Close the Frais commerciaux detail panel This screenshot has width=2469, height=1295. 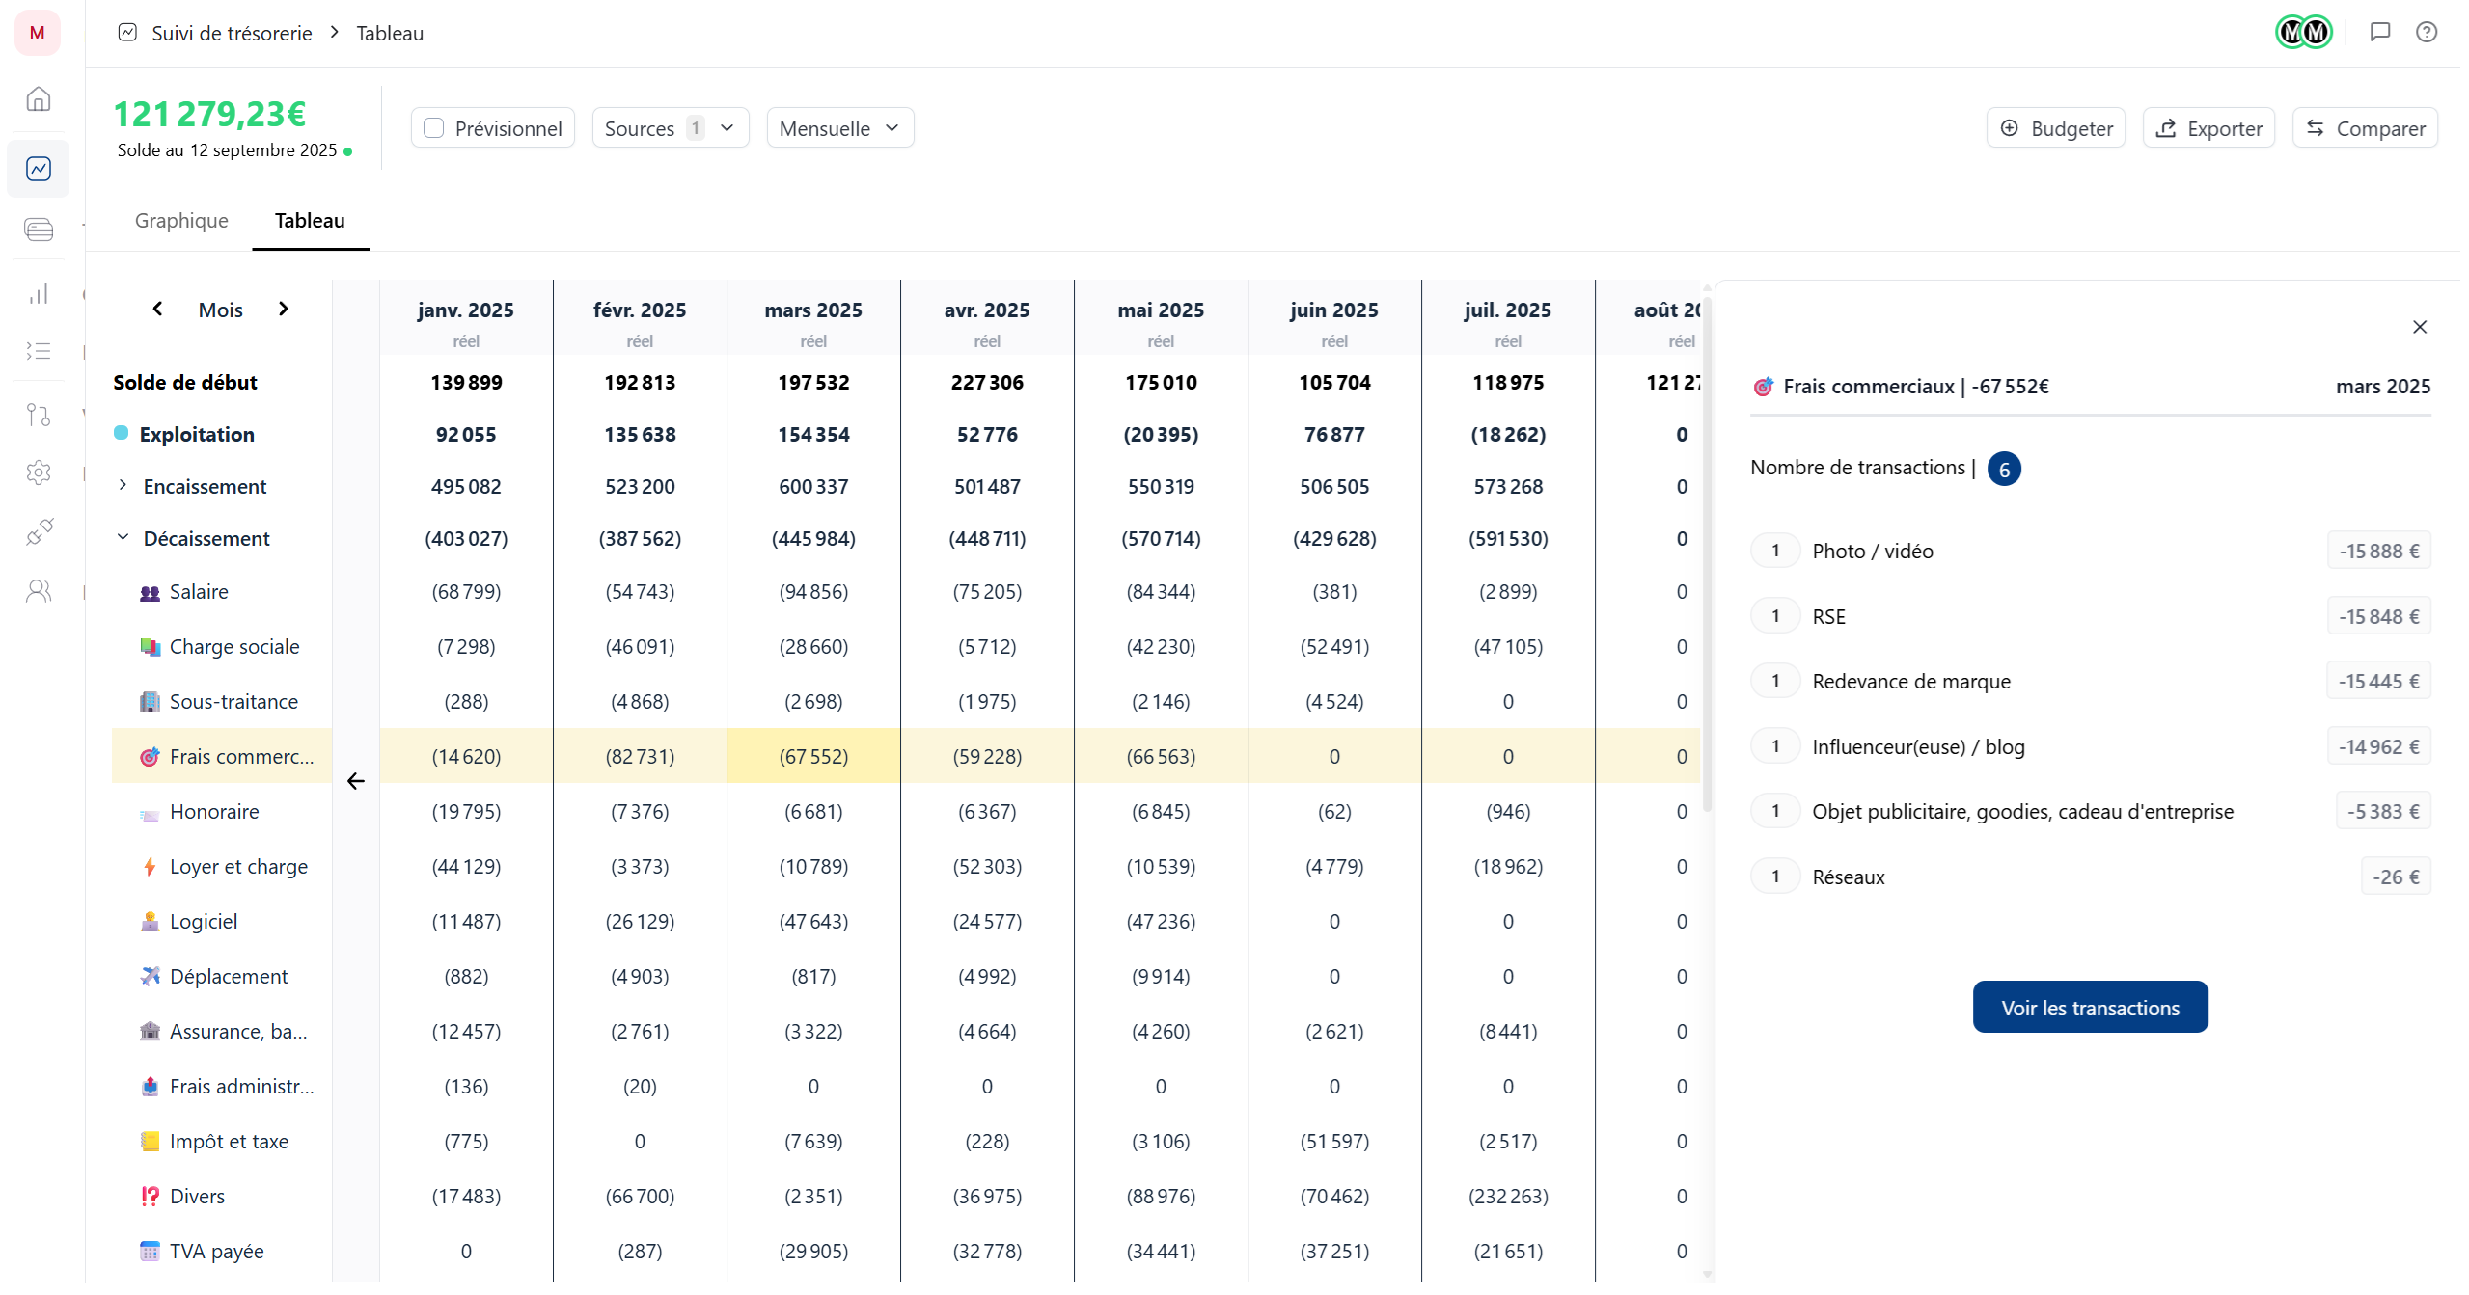pyautogui.click(x=2419, y=327)
